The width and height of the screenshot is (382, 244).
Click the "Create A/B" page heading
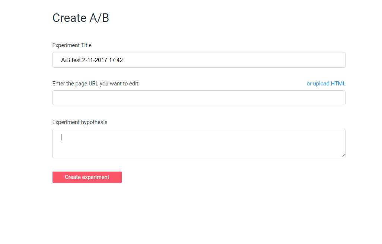pos(80,18)
